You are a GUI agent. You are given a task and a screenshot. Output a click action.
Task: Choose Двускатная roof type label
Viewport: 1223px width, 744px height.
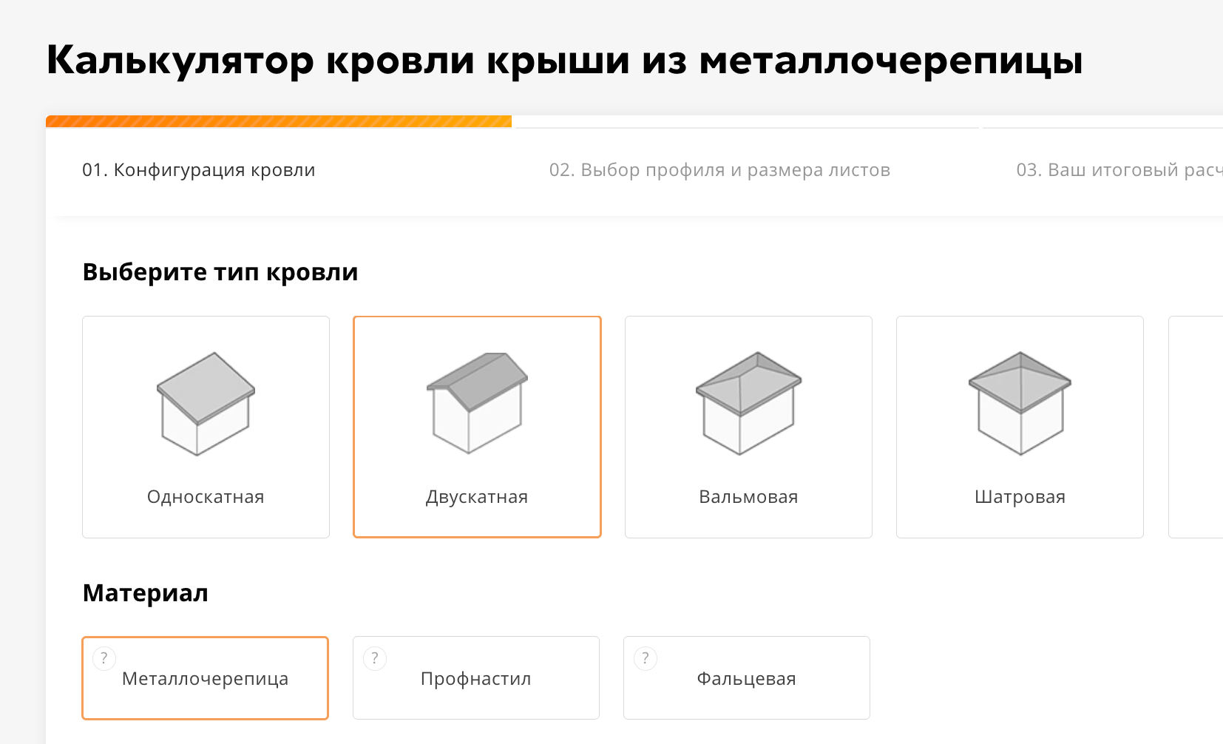tap(477, 497)
